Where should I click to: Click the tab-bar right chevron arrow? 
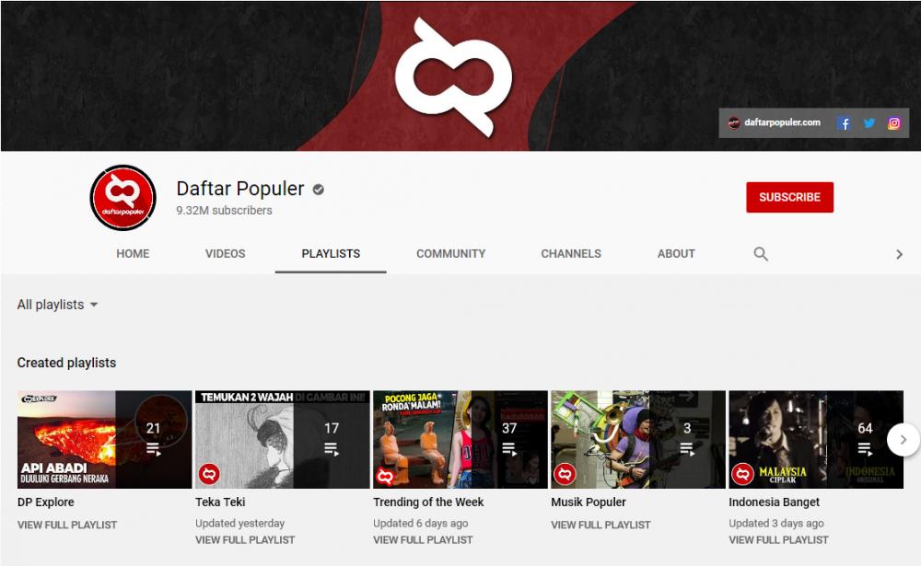point(899,254)
